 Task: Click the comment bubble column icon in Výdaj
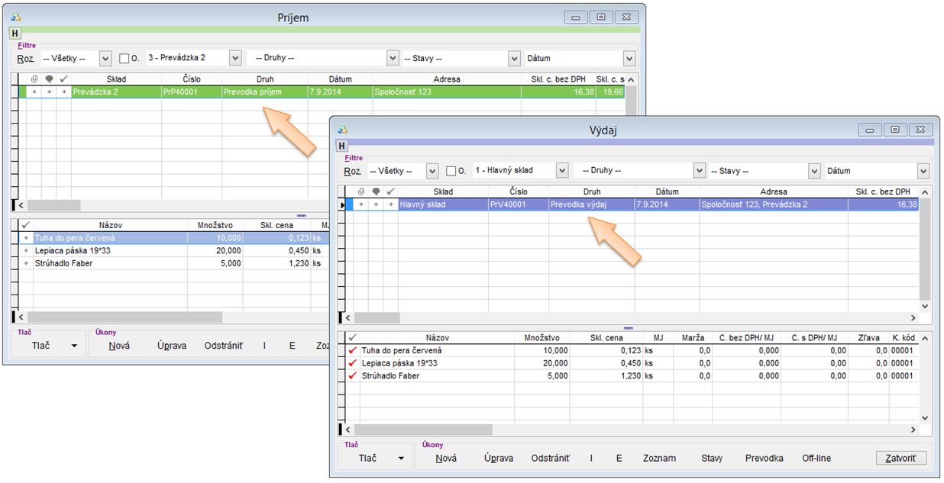[x=376, y=192]
